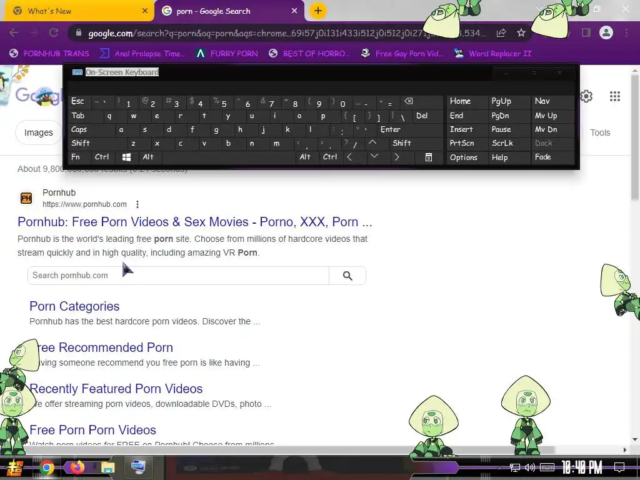
Task: Hit the Esc key on On-Screen Keyboard
Action: tap(79, 102)
